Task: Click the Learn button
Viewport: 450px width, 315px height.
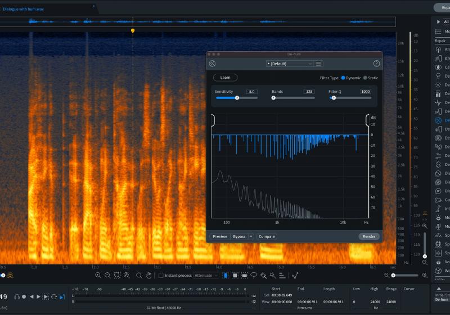Action: 226,78
